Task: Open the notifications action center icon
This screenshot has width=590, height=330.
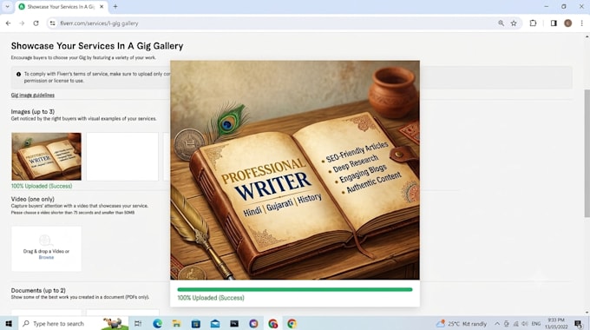Action: 579,324
